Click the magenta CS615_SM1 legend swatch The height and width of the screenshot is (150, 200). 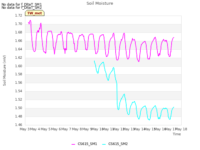73,144
